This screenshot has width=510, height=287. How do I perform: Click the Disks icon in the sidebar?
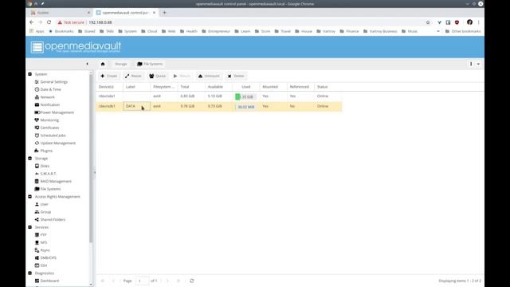coord(37,166)
